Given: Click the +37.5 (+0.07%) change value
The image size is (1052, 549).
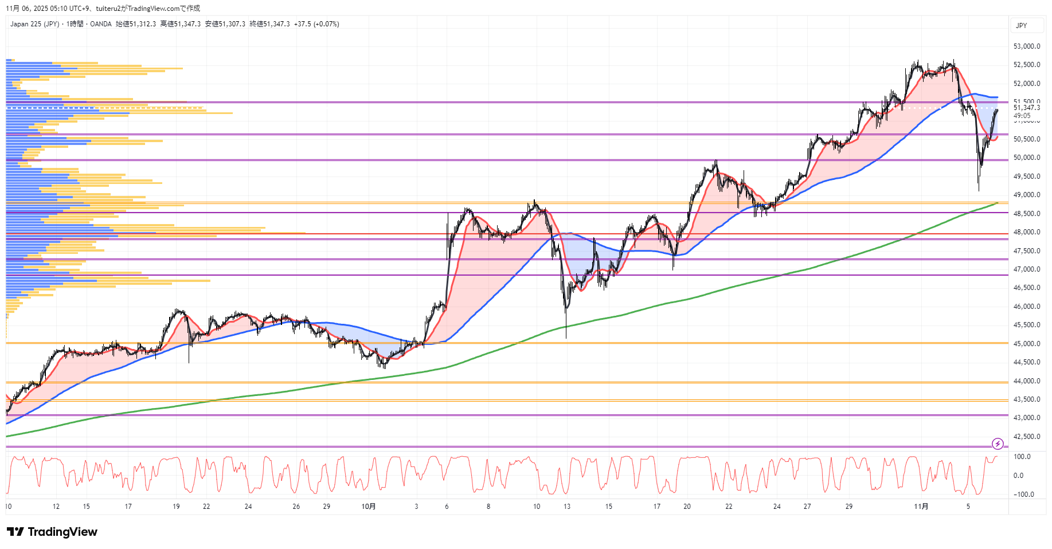Looking at the screenshot, I should pyautogui.click(x=316, y=24).
